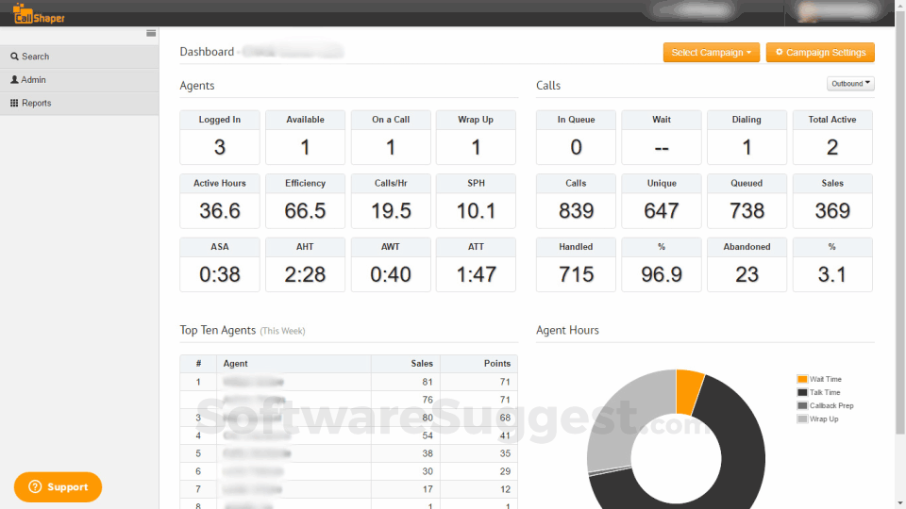
Task: Open Campaign Settings
Action: point(820,53)
